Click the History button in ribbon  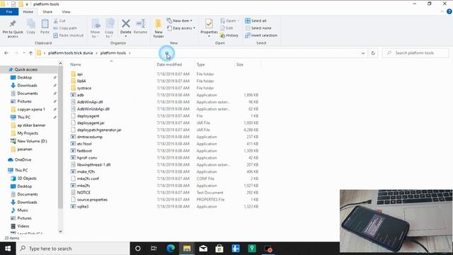point(229,35)
